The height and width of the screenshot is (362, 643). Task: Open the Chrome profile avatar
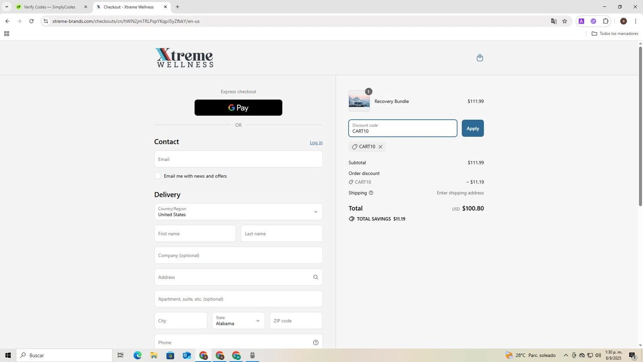[x=623, y=21]
